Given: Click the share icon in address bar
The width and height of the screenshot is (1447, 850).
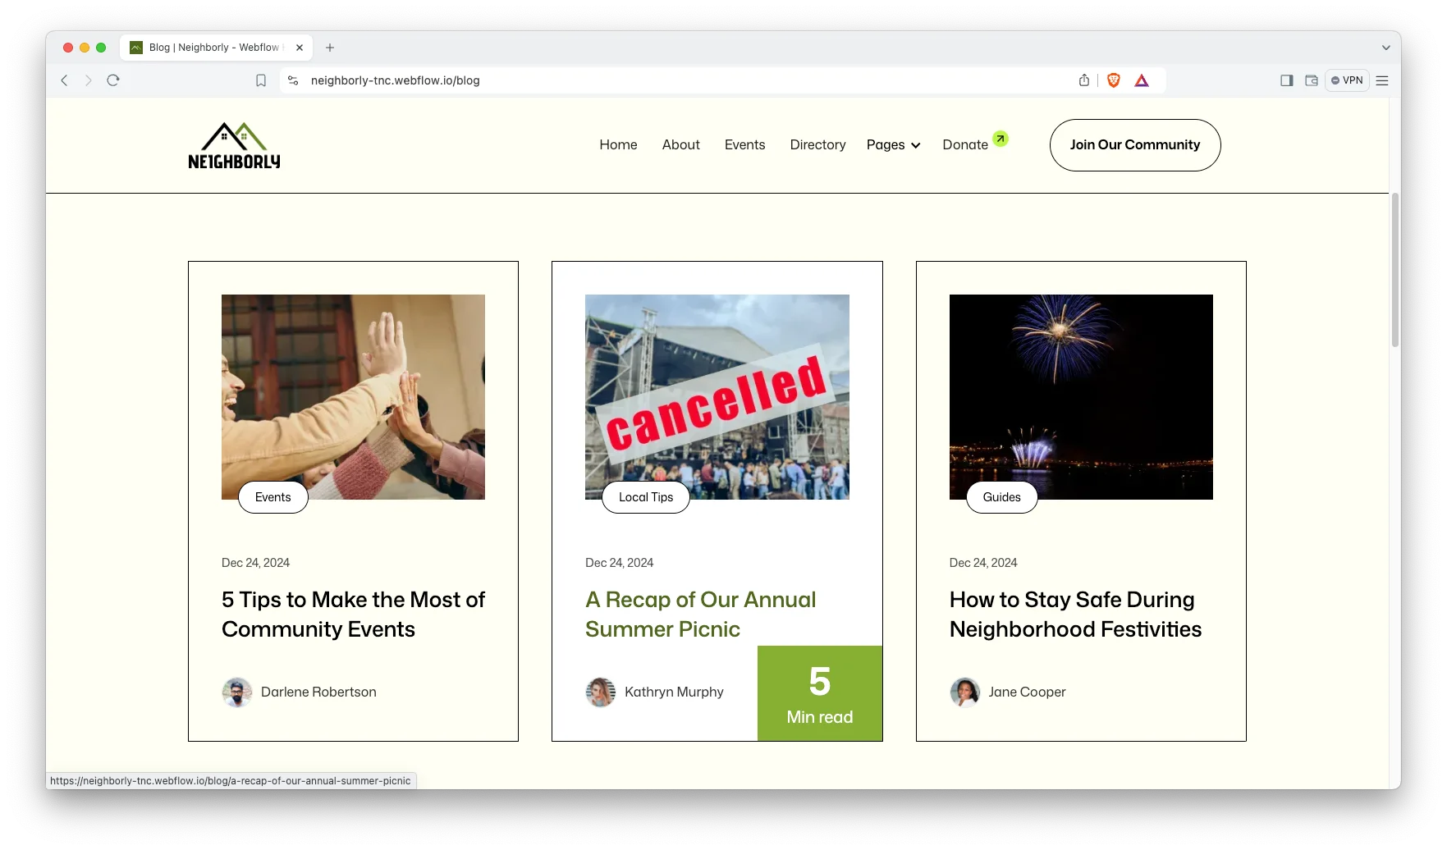Looking at the screenshot, I should (1084, 80).
